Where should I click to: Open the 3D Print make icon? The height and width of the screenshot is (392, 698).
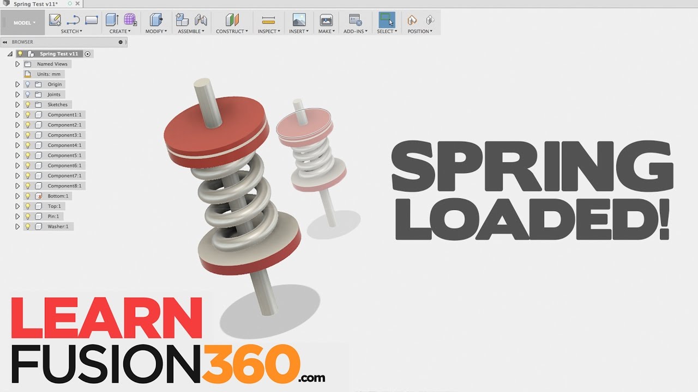(326, 20)
